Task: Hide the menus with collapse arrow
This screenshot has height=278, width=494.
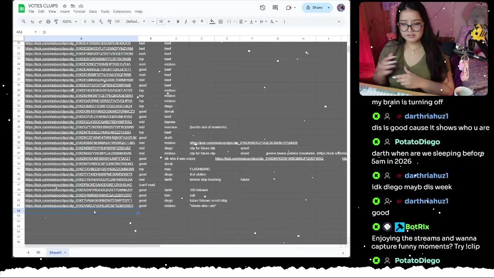Action: click(x=339, y=22)
